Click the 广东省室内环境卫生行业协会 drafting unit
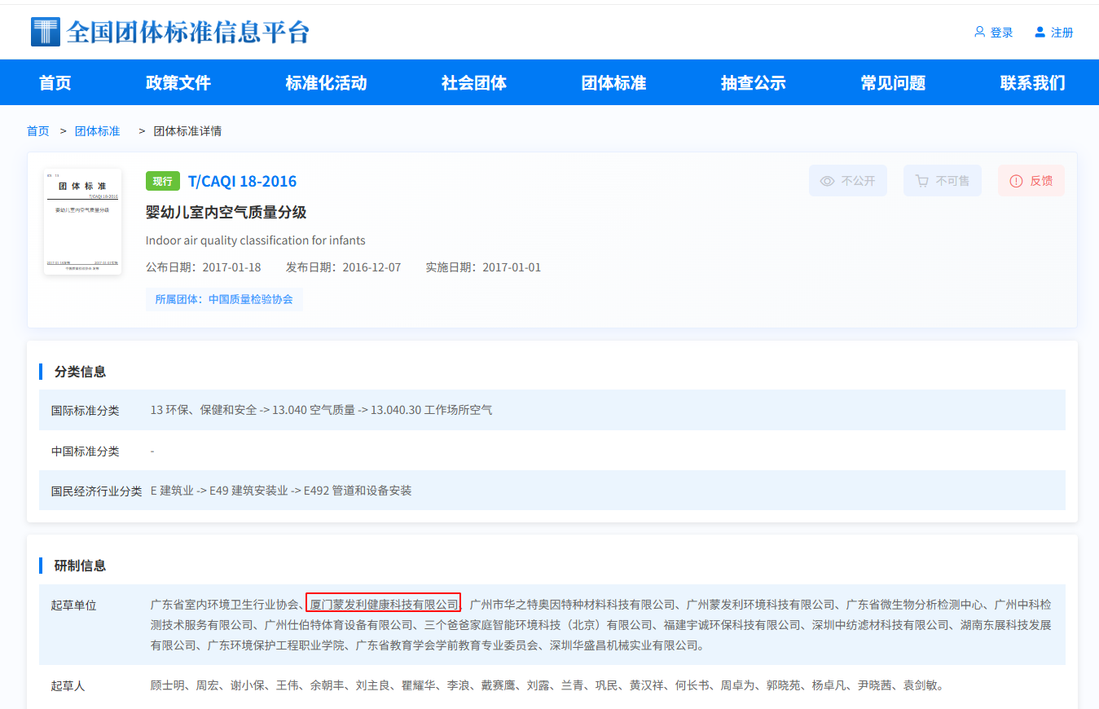Image resolution: width=1099 pixels, height=709 pixels. coord(225,605)
